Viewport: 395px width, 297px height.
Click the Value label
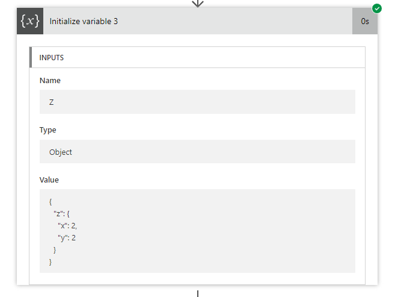(x=49, y=180)
